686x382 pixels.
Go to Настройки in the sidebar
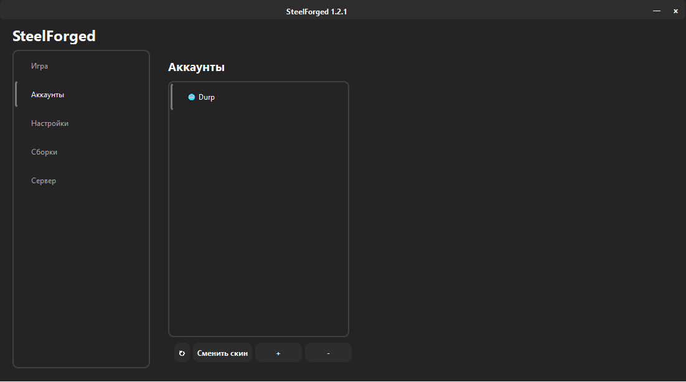tap(82, 123)
